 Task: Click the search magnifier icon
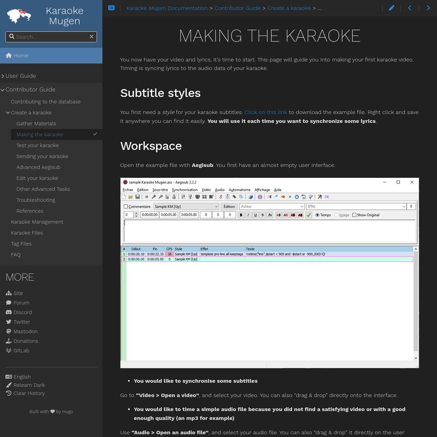click(x=12, y=36)
